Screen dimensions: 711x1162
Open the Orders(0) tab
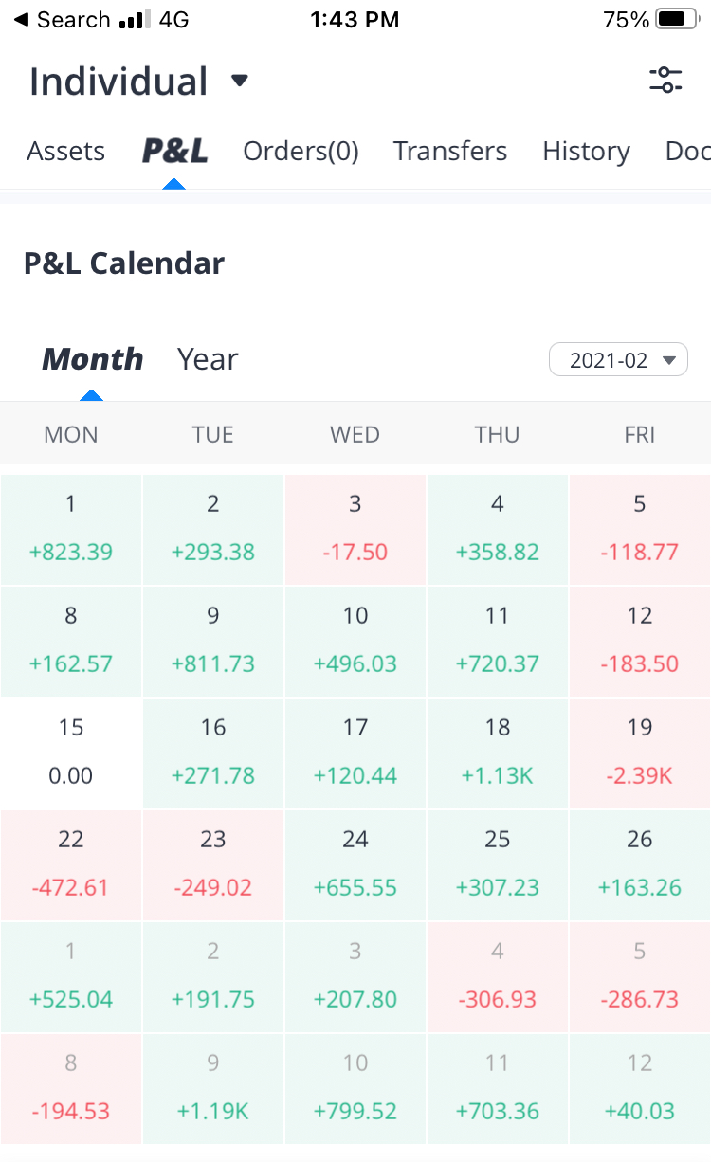pos(301,152)
